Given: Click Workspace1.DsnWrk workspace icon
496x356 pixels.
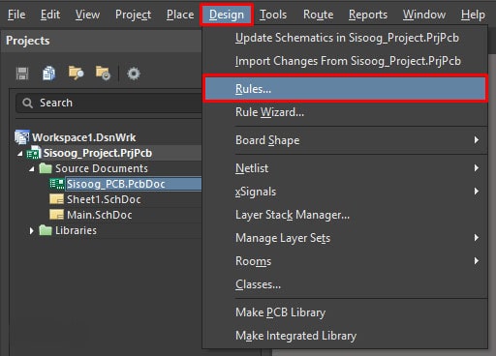Looking at the screenshot, I should coord(22,137).
